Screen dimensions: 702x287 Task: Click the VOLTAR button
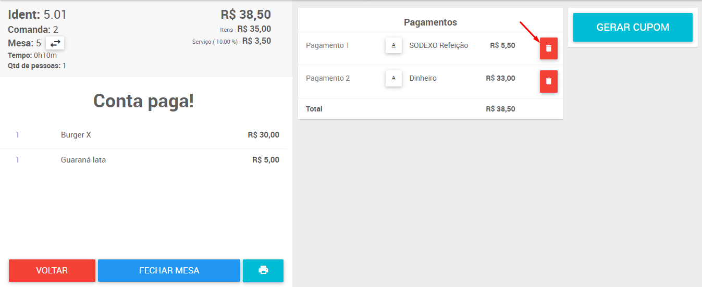point(52,270)
